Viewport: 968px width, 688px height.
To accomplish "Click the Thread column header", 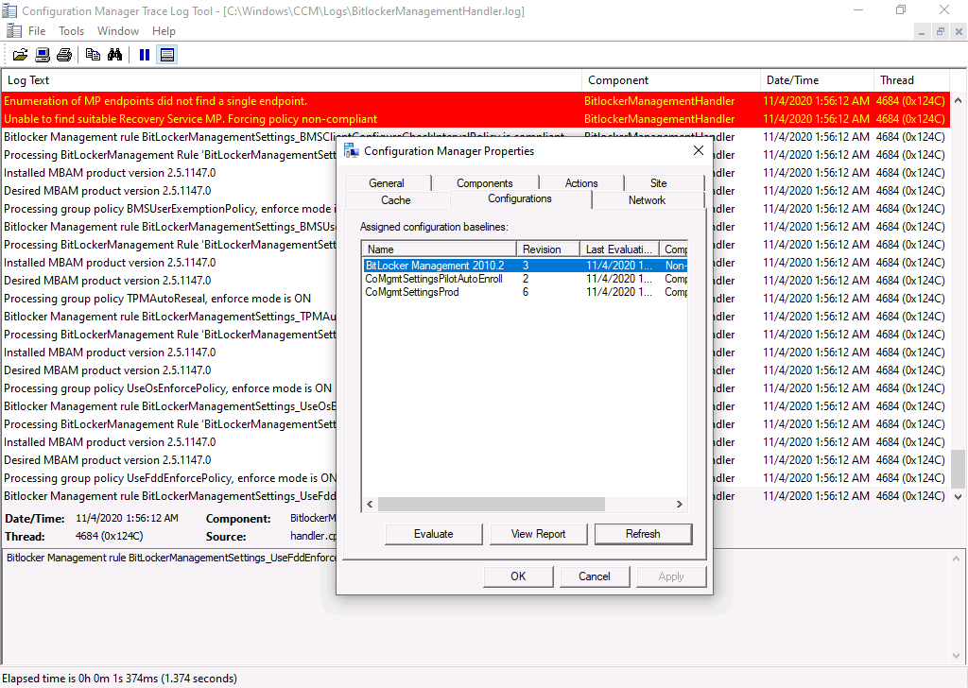I will (x=911, y=80).
